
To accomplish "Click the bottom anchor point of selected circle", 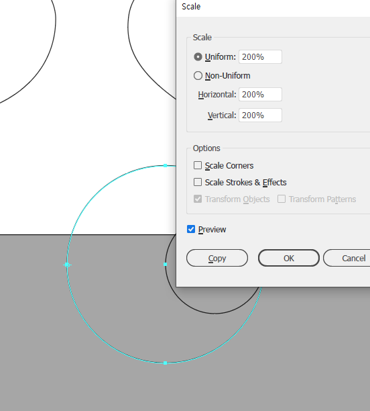I will point(165,363).
